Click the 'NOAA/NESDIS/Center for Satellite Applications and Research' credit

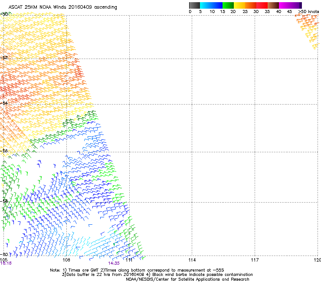(187, 279)
